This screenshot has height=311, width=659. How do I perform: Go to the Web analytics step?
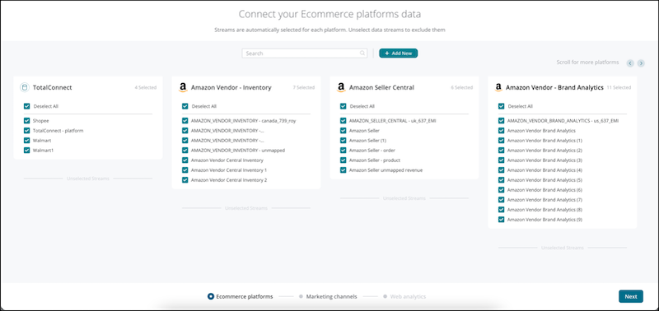[404, 296]
